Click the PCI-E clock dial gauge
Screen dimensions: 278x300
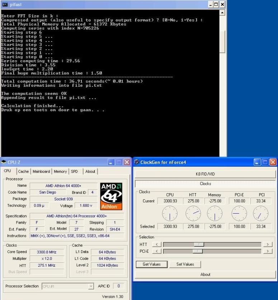pos(239,213)
